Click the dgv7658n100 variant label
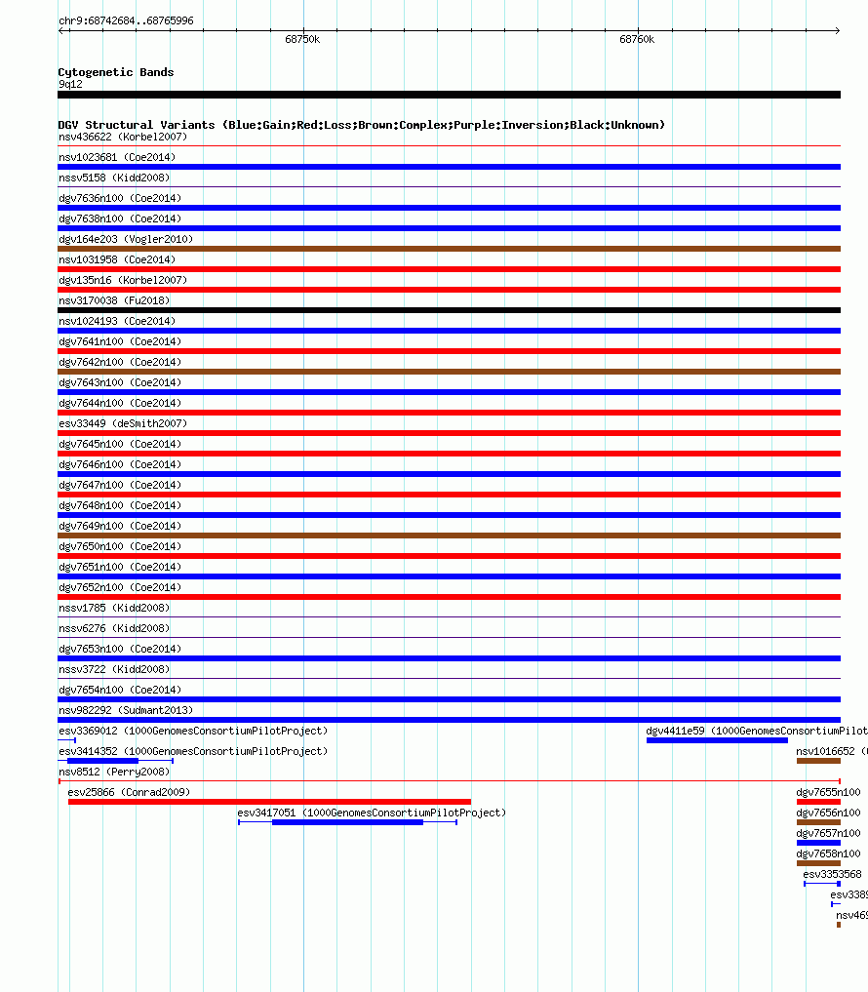Viewport: 868px width, 992px height. 828,853
